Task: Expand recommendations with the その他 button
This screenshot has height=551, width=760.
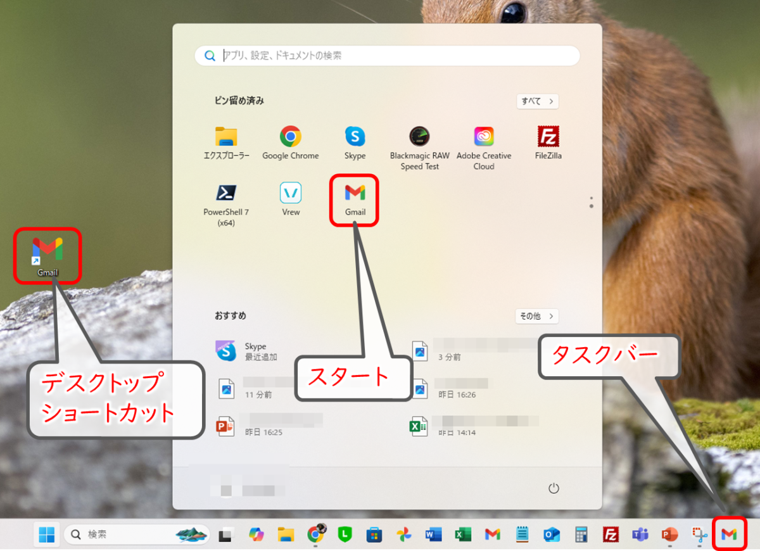Action: pos(537,316)
